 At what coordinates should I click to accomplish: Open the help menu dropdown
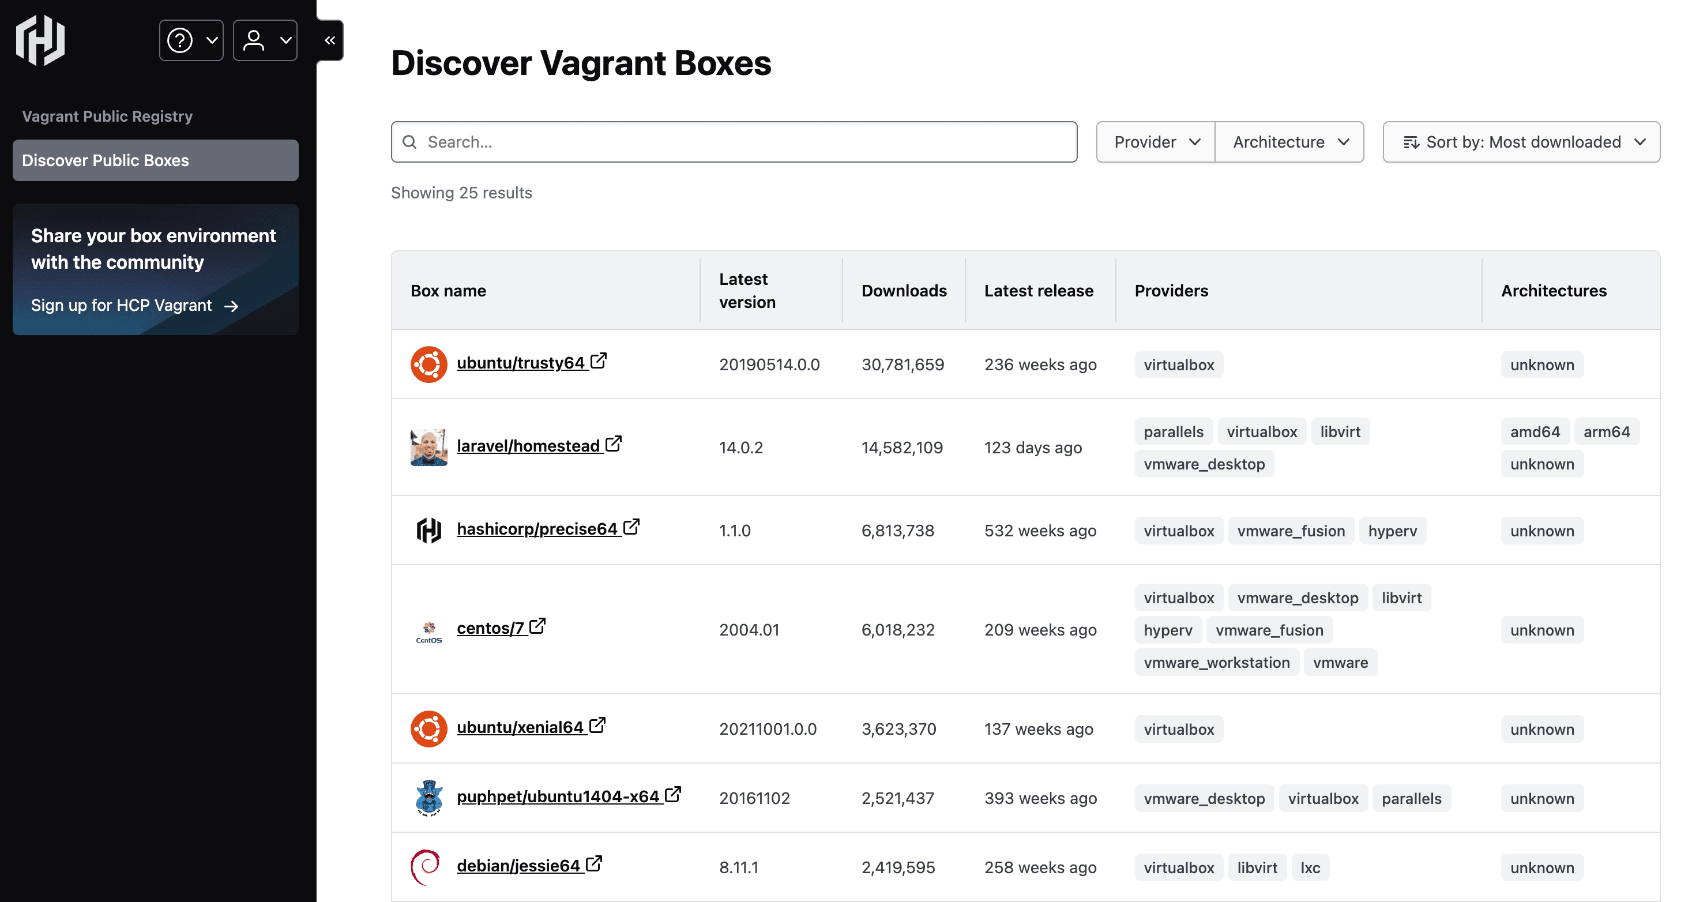click(x=191, y=41)
